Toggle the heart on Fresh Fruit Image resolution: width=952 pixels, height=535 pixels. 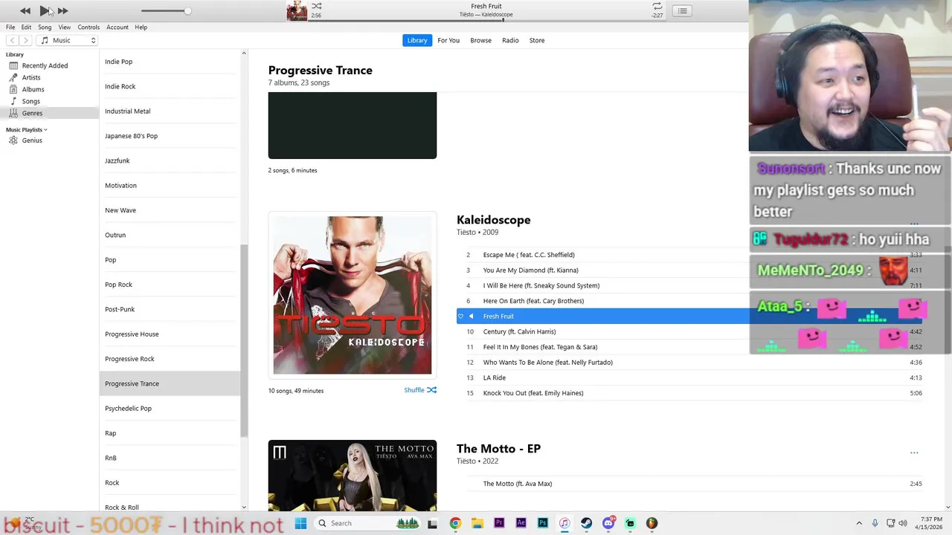click(460, 317)
